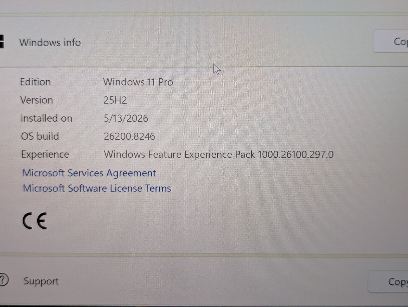The width and height of the screenshot is (408, 307).
Task: Select the version value "25H2"
Action: point(115,100)
